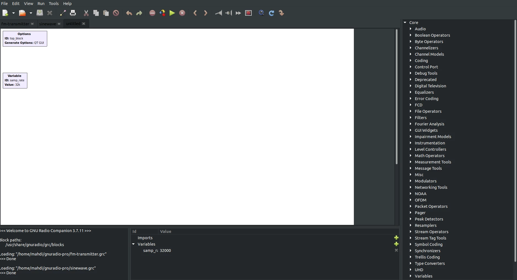Image resolution: width=517 pixels, height=280 pixels.
Task: Collapse the Variables group in the variable editor
Action: (133, 244)
